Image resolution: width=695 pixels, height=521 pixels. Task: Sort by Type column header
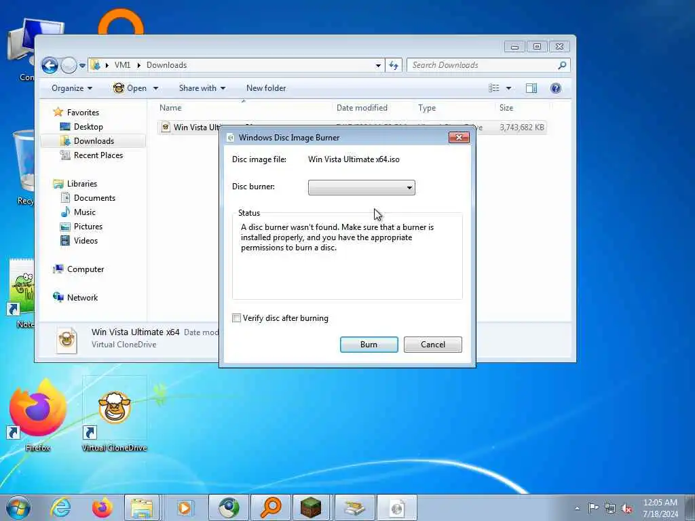427,108
